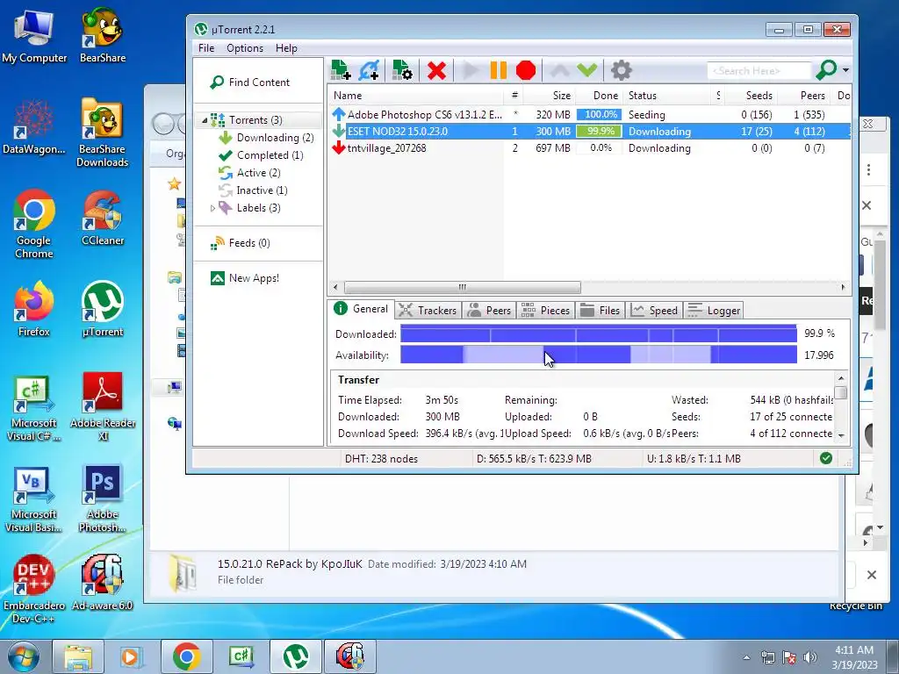This screenshot has height=674, width=899.
Task: Click down arrow of General panel scrollbar
Action: click(x=840, y=435)
